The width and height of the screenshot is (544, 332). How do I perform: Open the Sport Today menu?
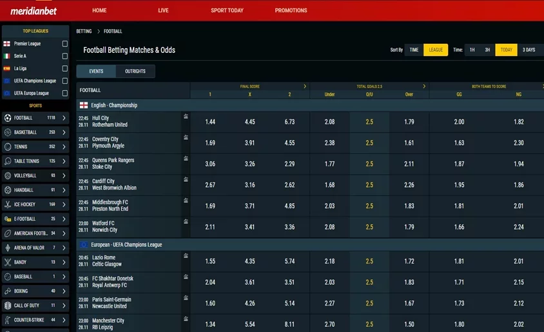227,10
